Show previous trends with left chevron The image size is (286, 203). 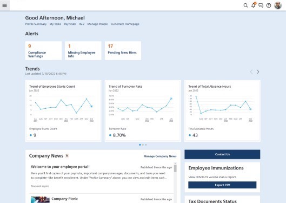(x=251, y=72)
